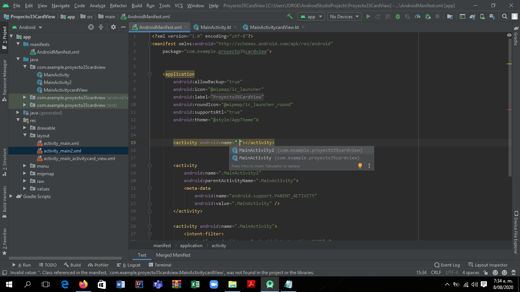This screenshot has width=520, height=292.
Task: Start debugging with the Debug bug icon
Action: tap(398, 17)
